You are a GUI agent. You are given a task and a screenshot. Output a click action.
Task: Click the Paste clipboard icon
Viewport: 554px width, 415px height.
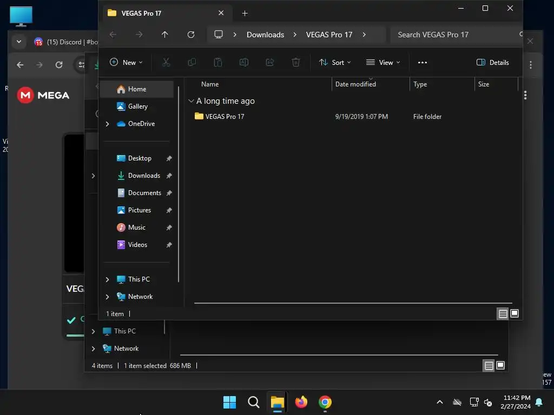(218, 63)
